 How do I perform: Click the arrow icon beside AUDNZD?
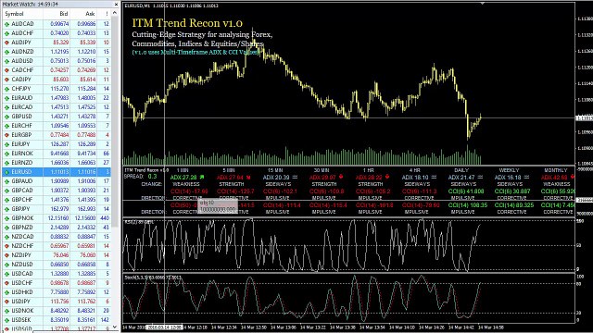(x=6, y=52)
